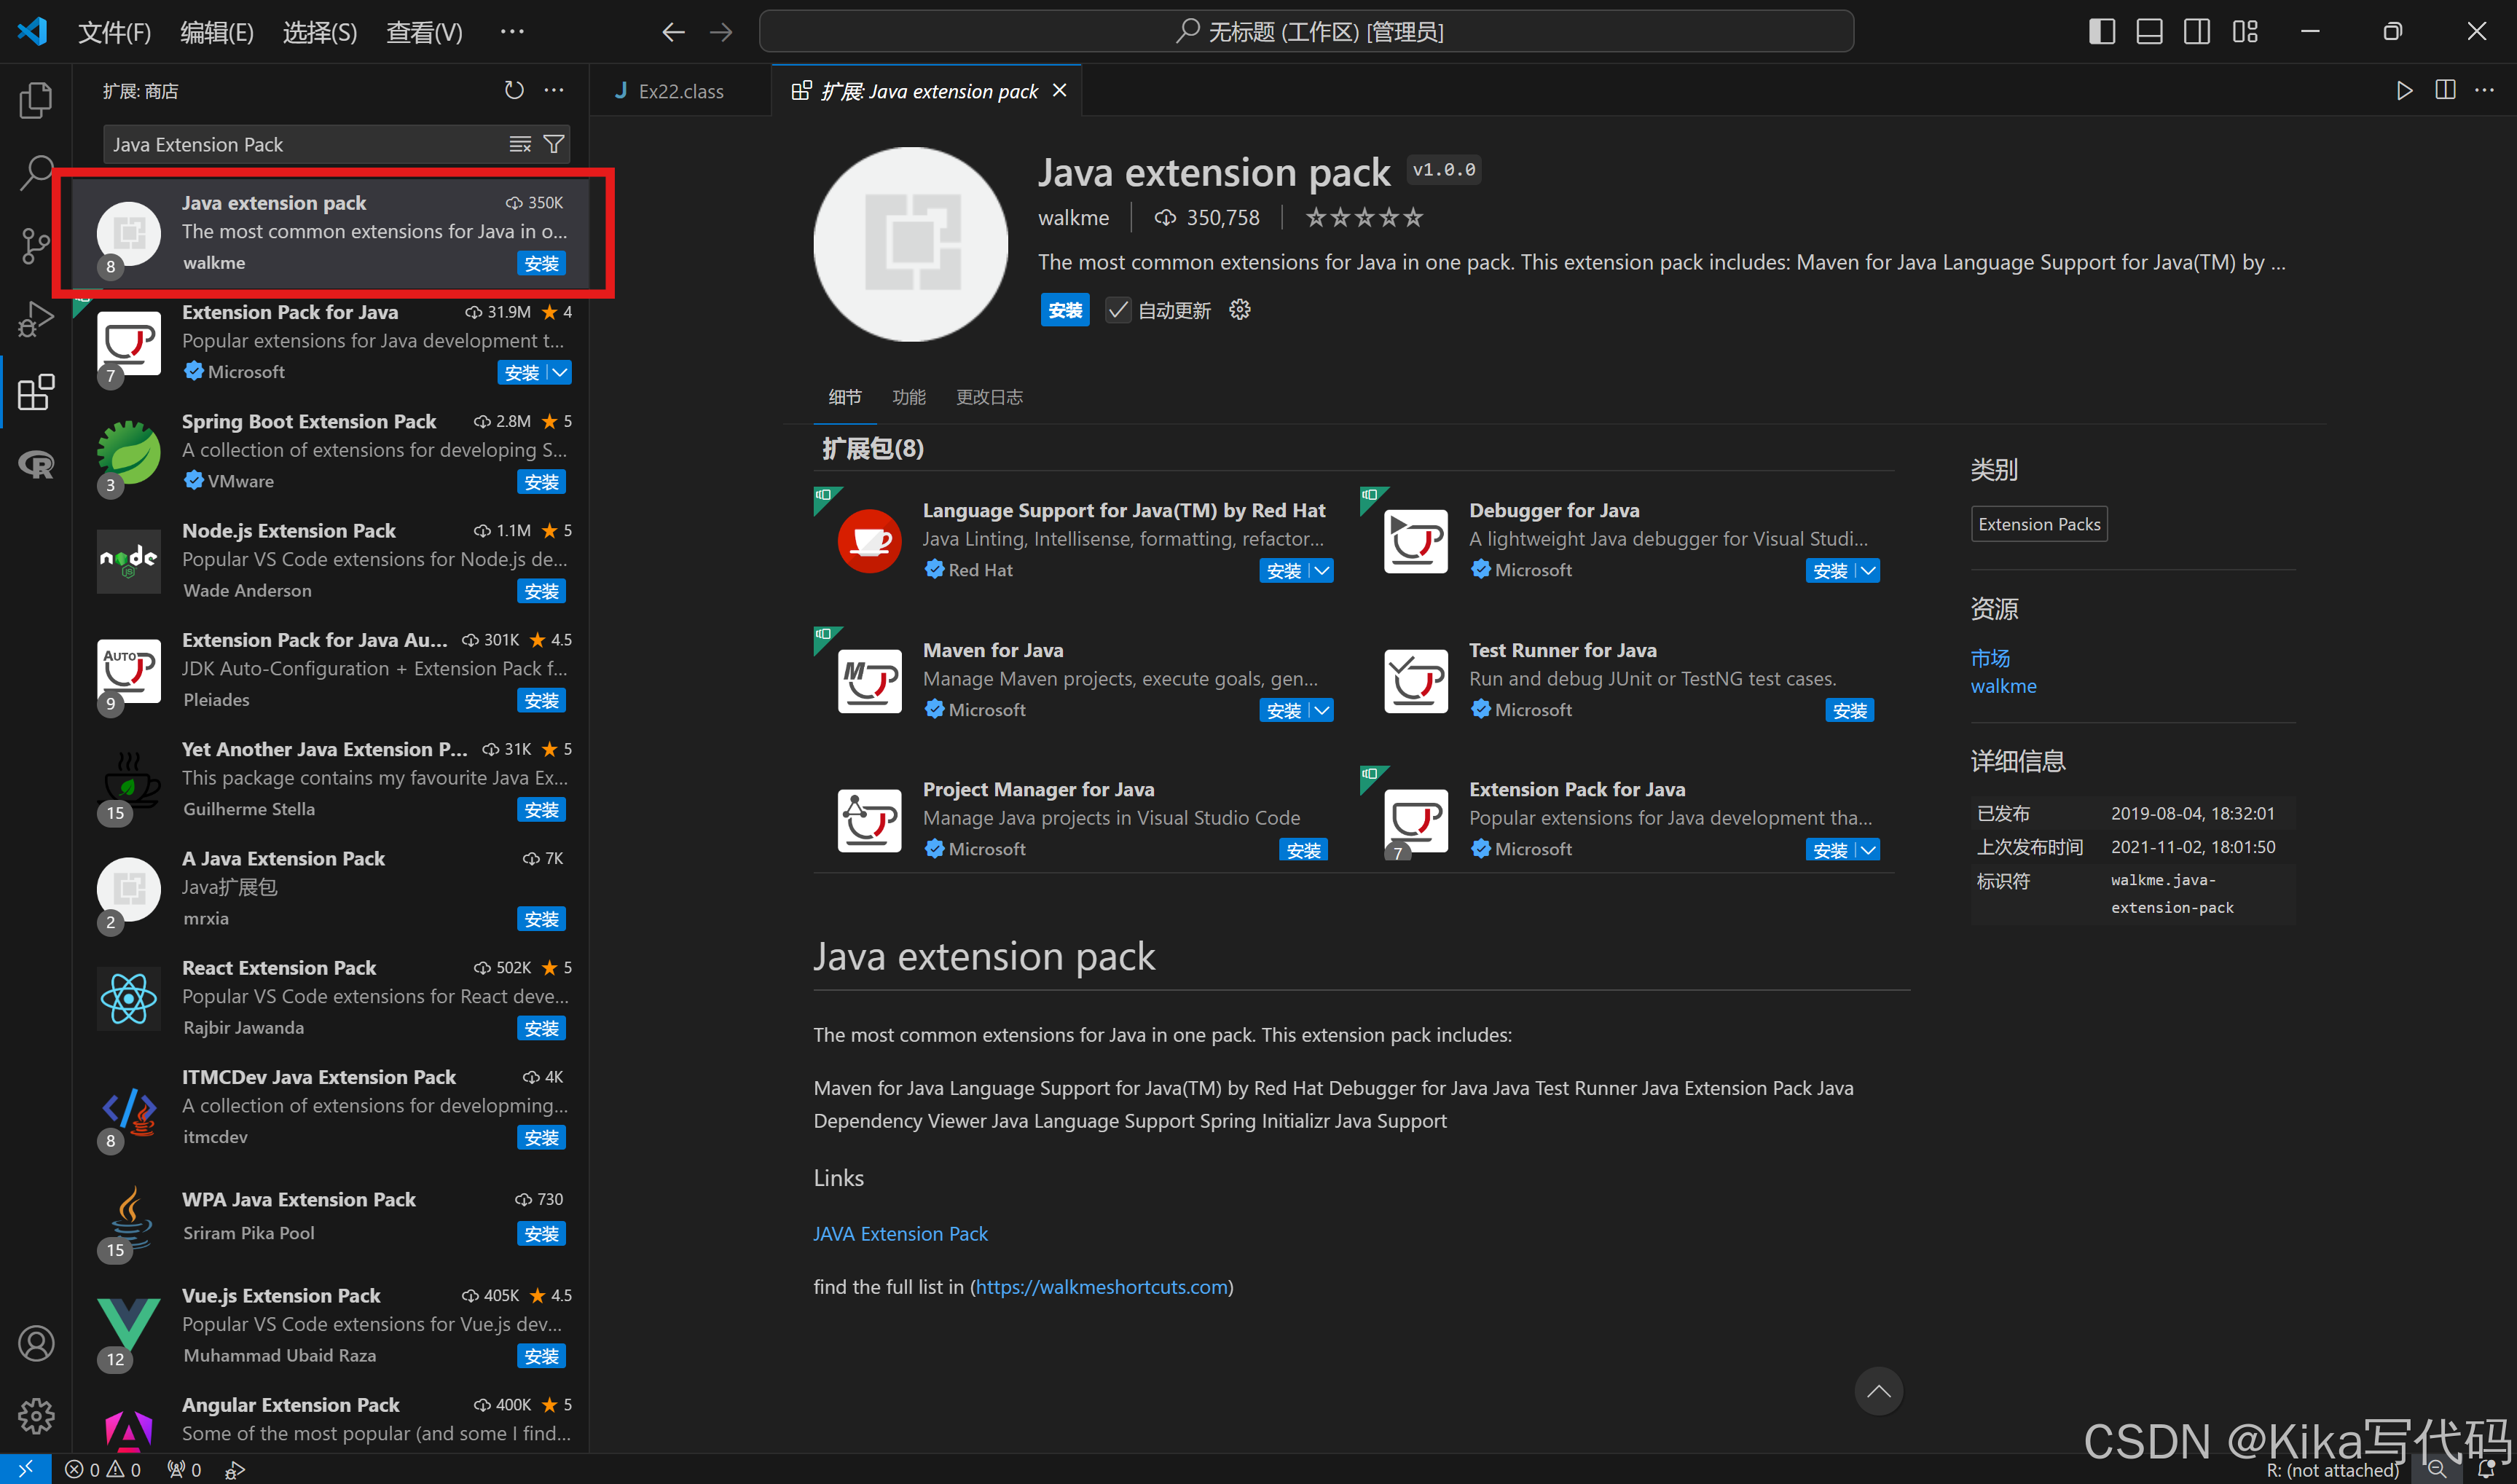Click the Java Extension Pack search field
Image resolution: width=2517 pixels, height=1484 pixels.
click(300, 145)
